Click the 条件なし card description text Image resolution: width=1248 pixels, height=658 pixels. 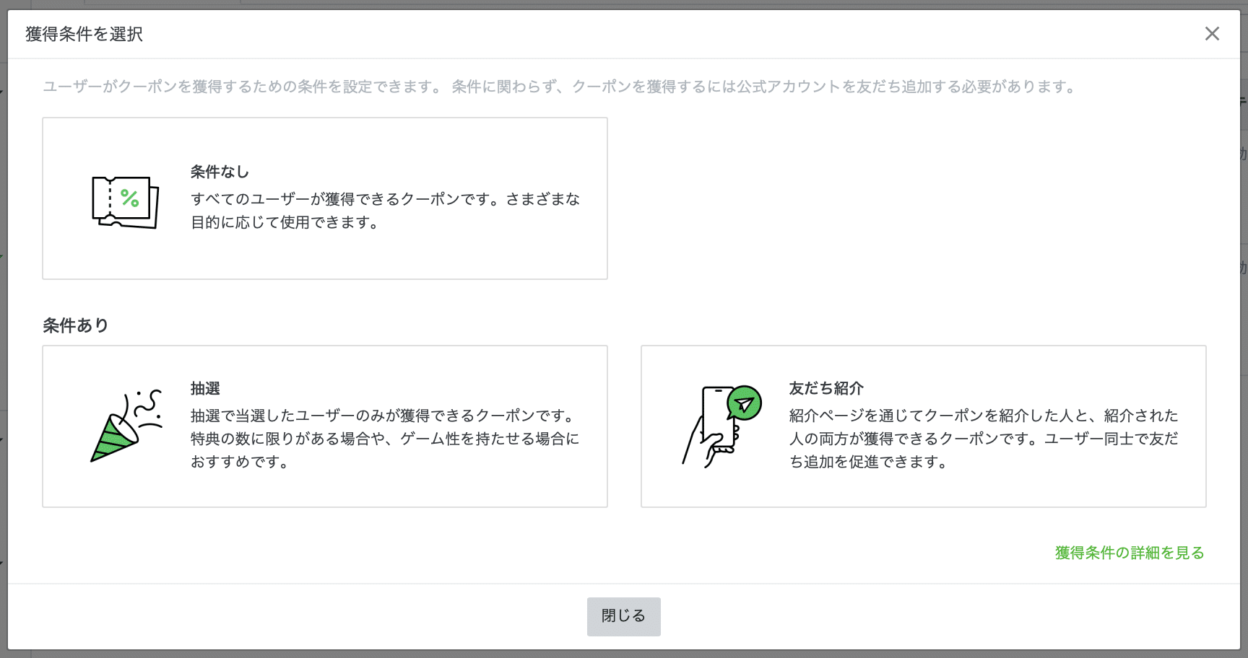385,211
